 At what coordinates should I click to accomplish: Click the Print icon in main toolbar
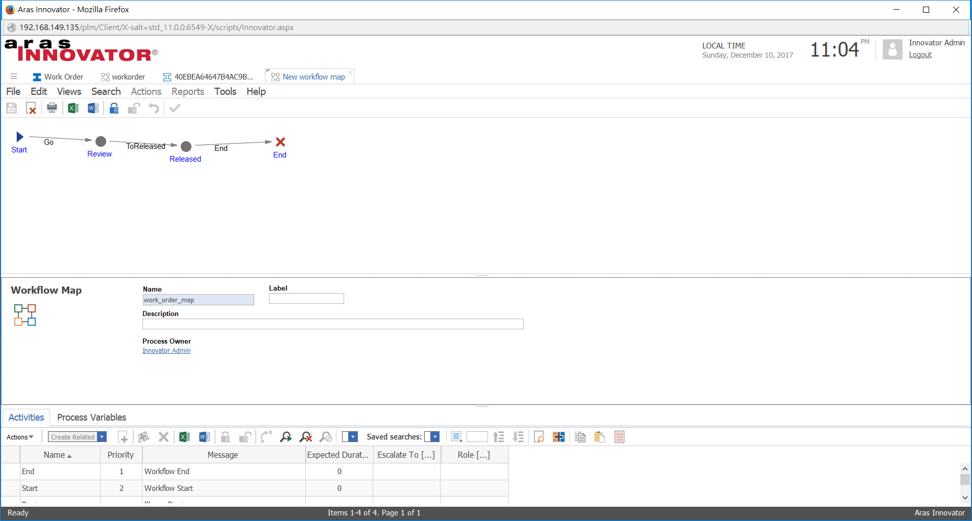(52, 108)
